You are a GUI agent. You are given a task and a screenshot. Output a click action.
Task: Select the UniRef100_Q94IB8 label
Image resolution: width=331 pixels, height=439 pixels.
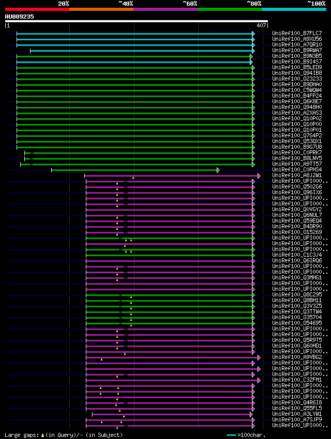coord(297,73)
